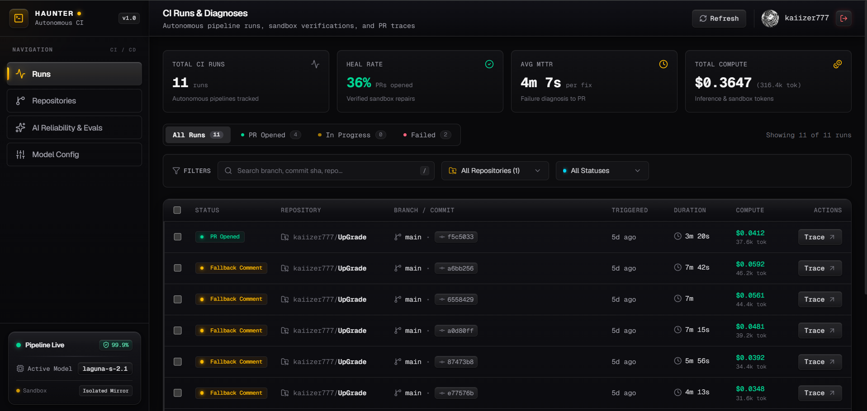Click the search branch, commit sha field
The image size is (867, 411).
(x=326, y=171)
